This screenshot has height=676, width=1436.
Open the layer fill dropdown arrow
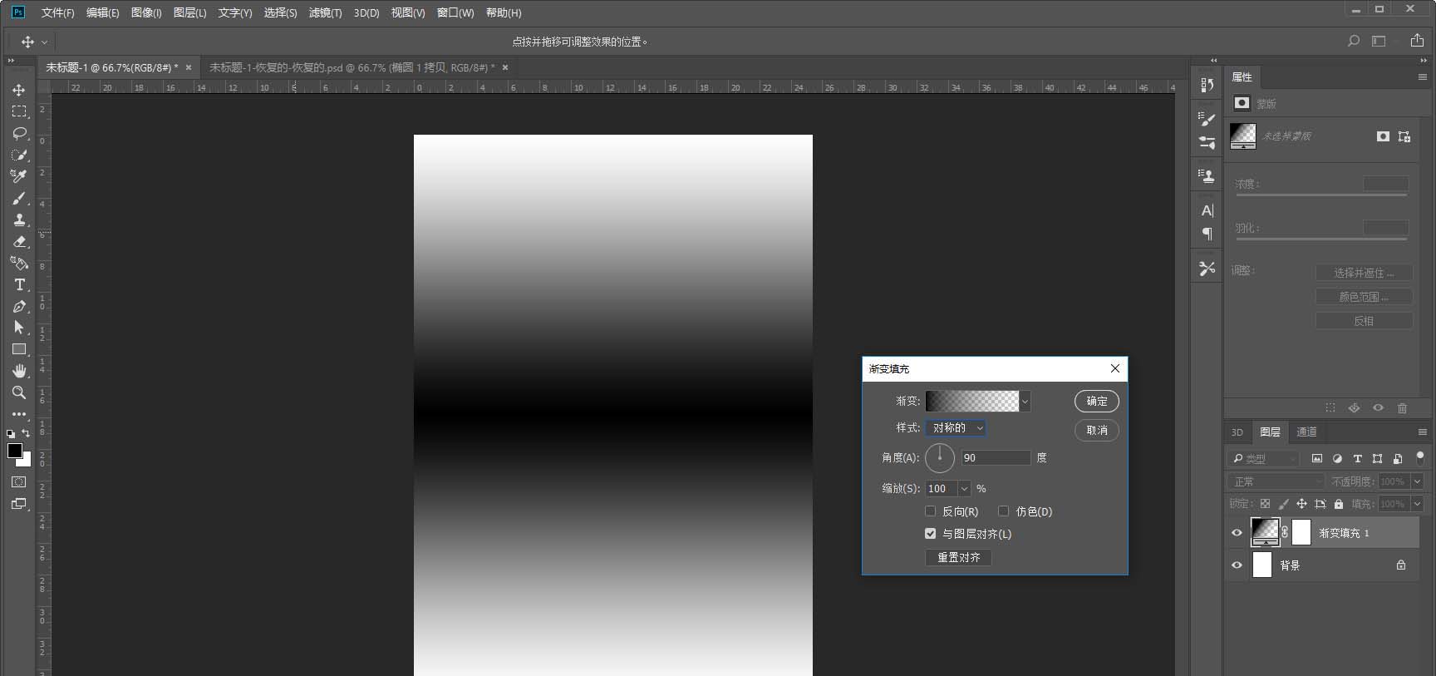click(x=1417, y=504)
